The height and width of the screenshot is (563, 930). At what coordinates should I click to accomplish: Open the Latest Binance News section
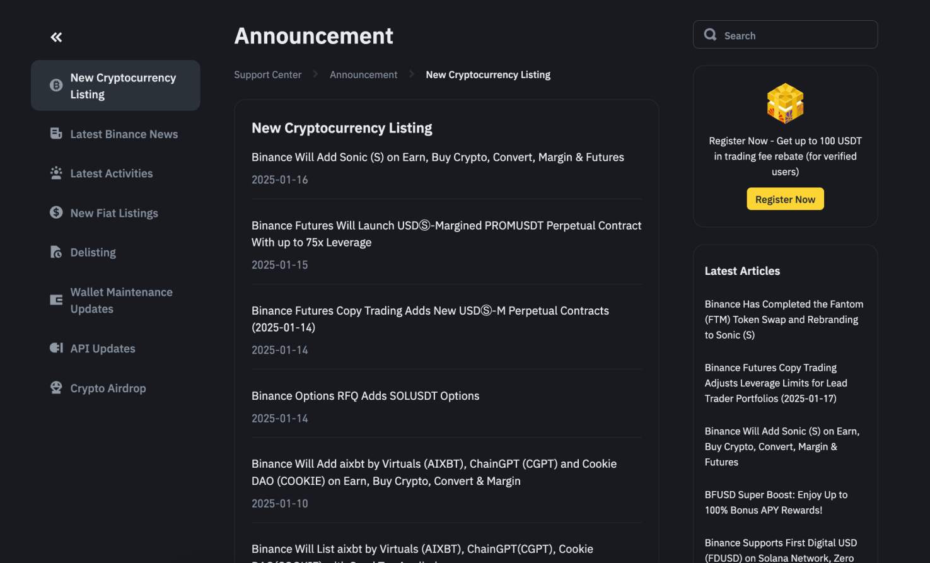[x=124, y=134]
